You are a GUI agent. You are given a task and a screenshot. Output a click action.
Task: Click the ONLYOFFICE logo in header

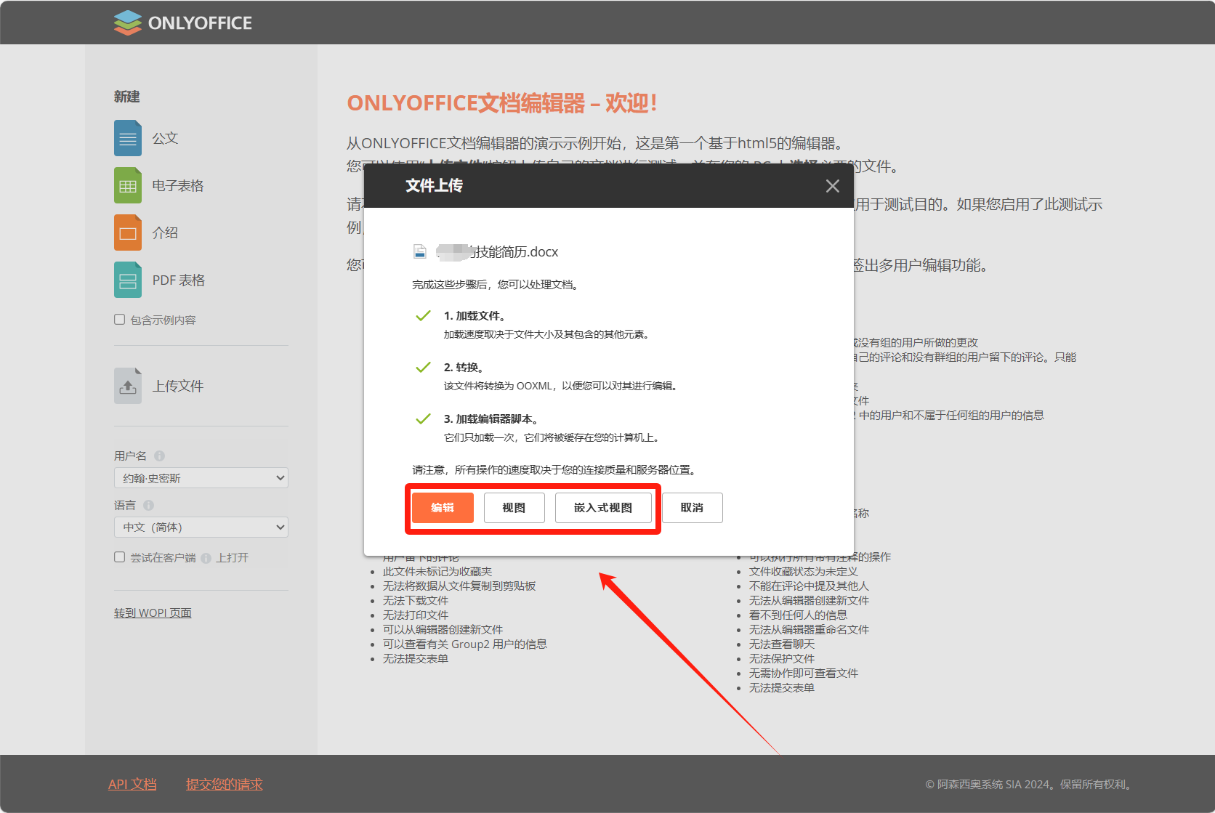(183, 23)
